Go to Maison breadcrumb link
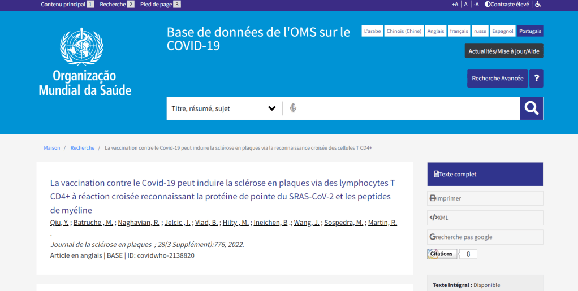Image resolution: width=578 pixels, height=291 pixels. 52,148
